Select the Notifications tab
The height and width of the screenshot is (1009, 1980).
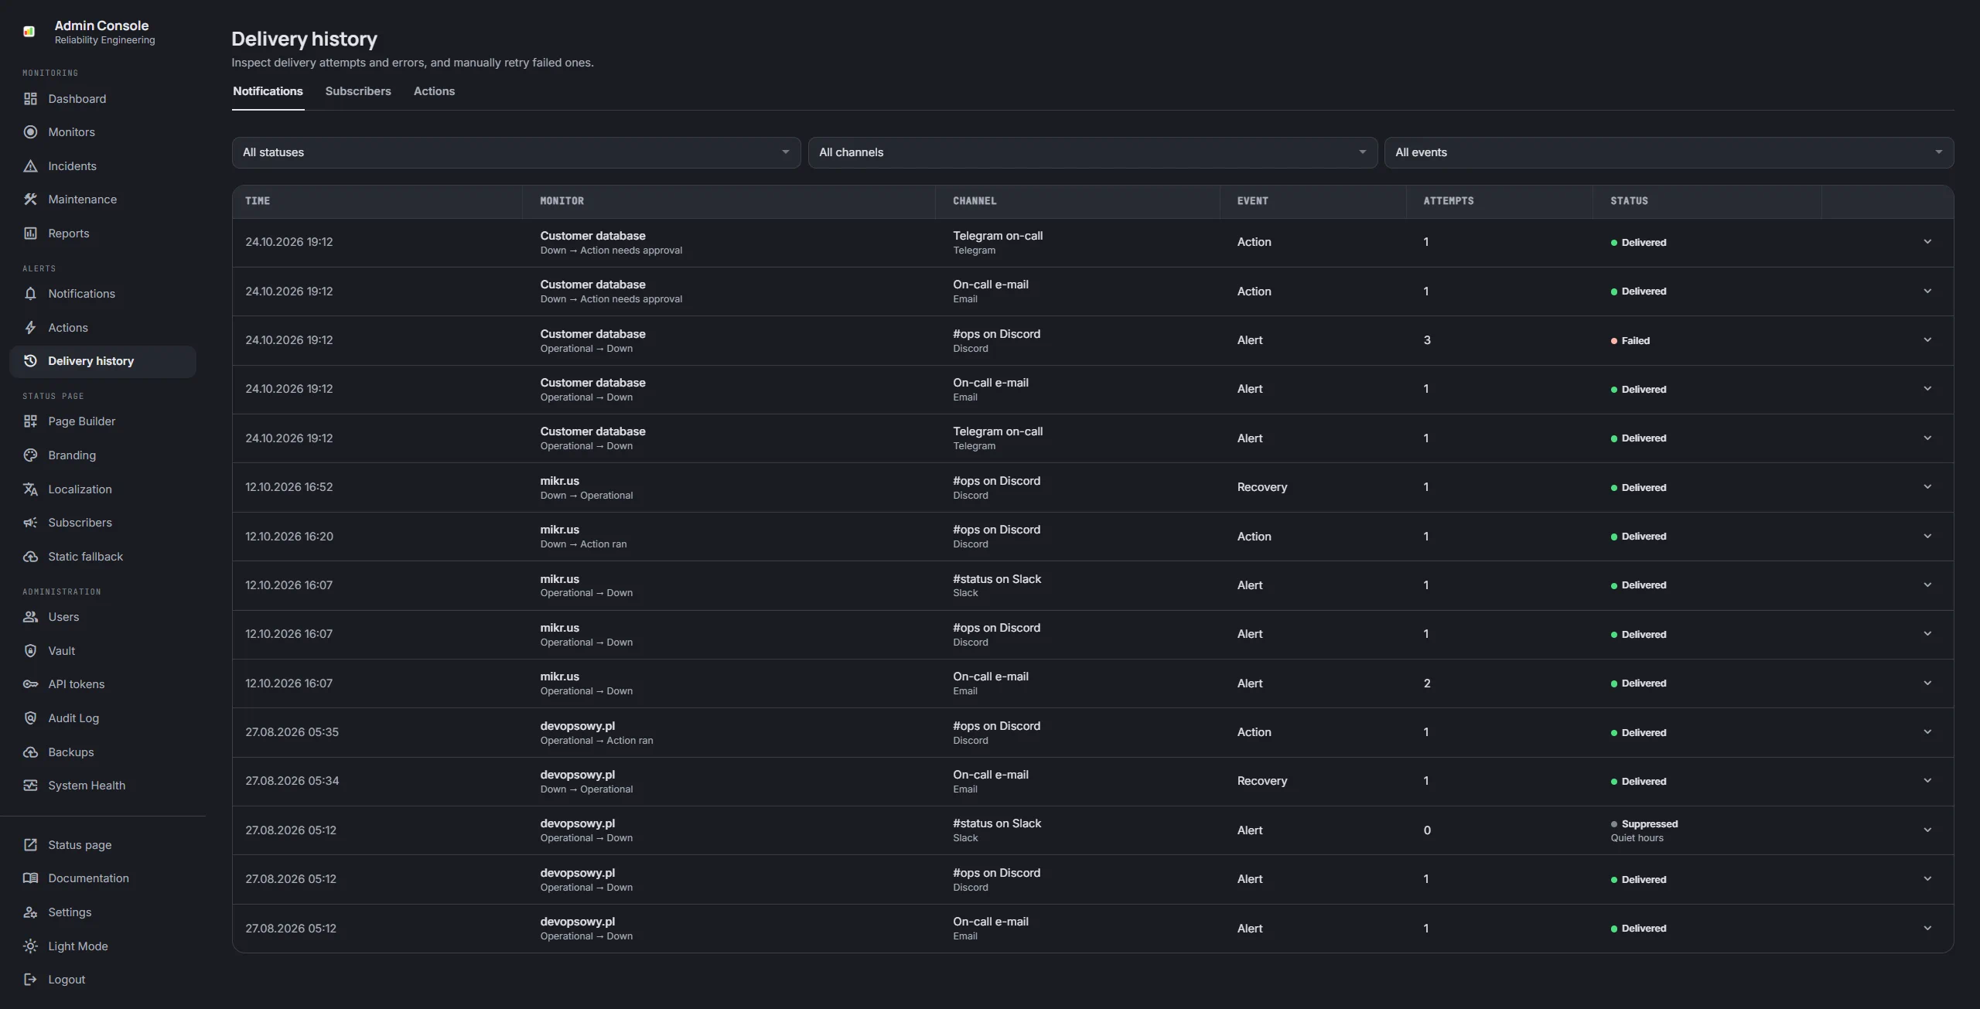pyautogui.click(x=268, y=91)
